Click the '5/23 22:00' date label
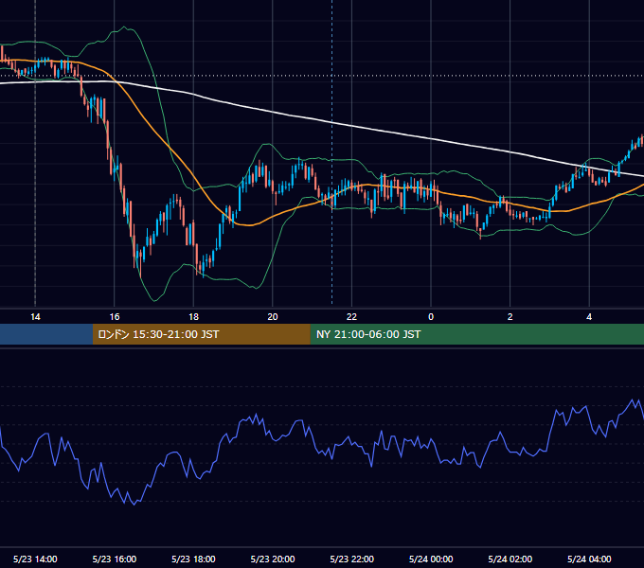 pyautogui.click(x=352, y=559)
